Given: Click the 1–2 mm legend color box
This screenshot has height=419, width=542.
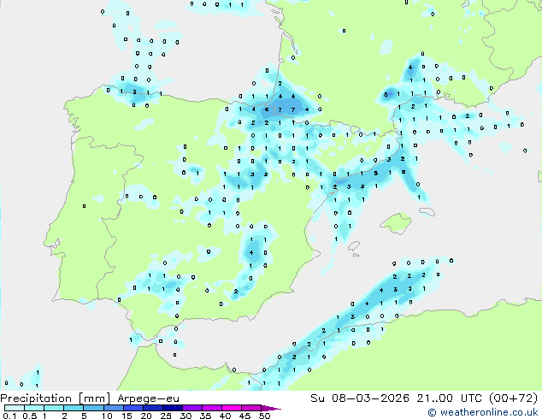Looking at the screenshot, I should pyautogui.click(x=54, y=408).
